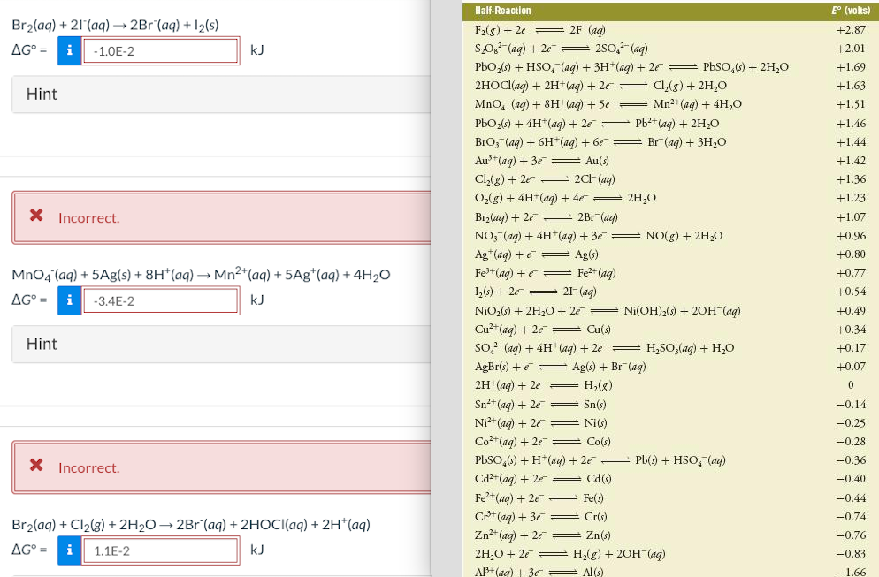Select the NO3-(aq) half-reaction row
Image resolution: width=879 pixels, height=577 pixels.
670,236
